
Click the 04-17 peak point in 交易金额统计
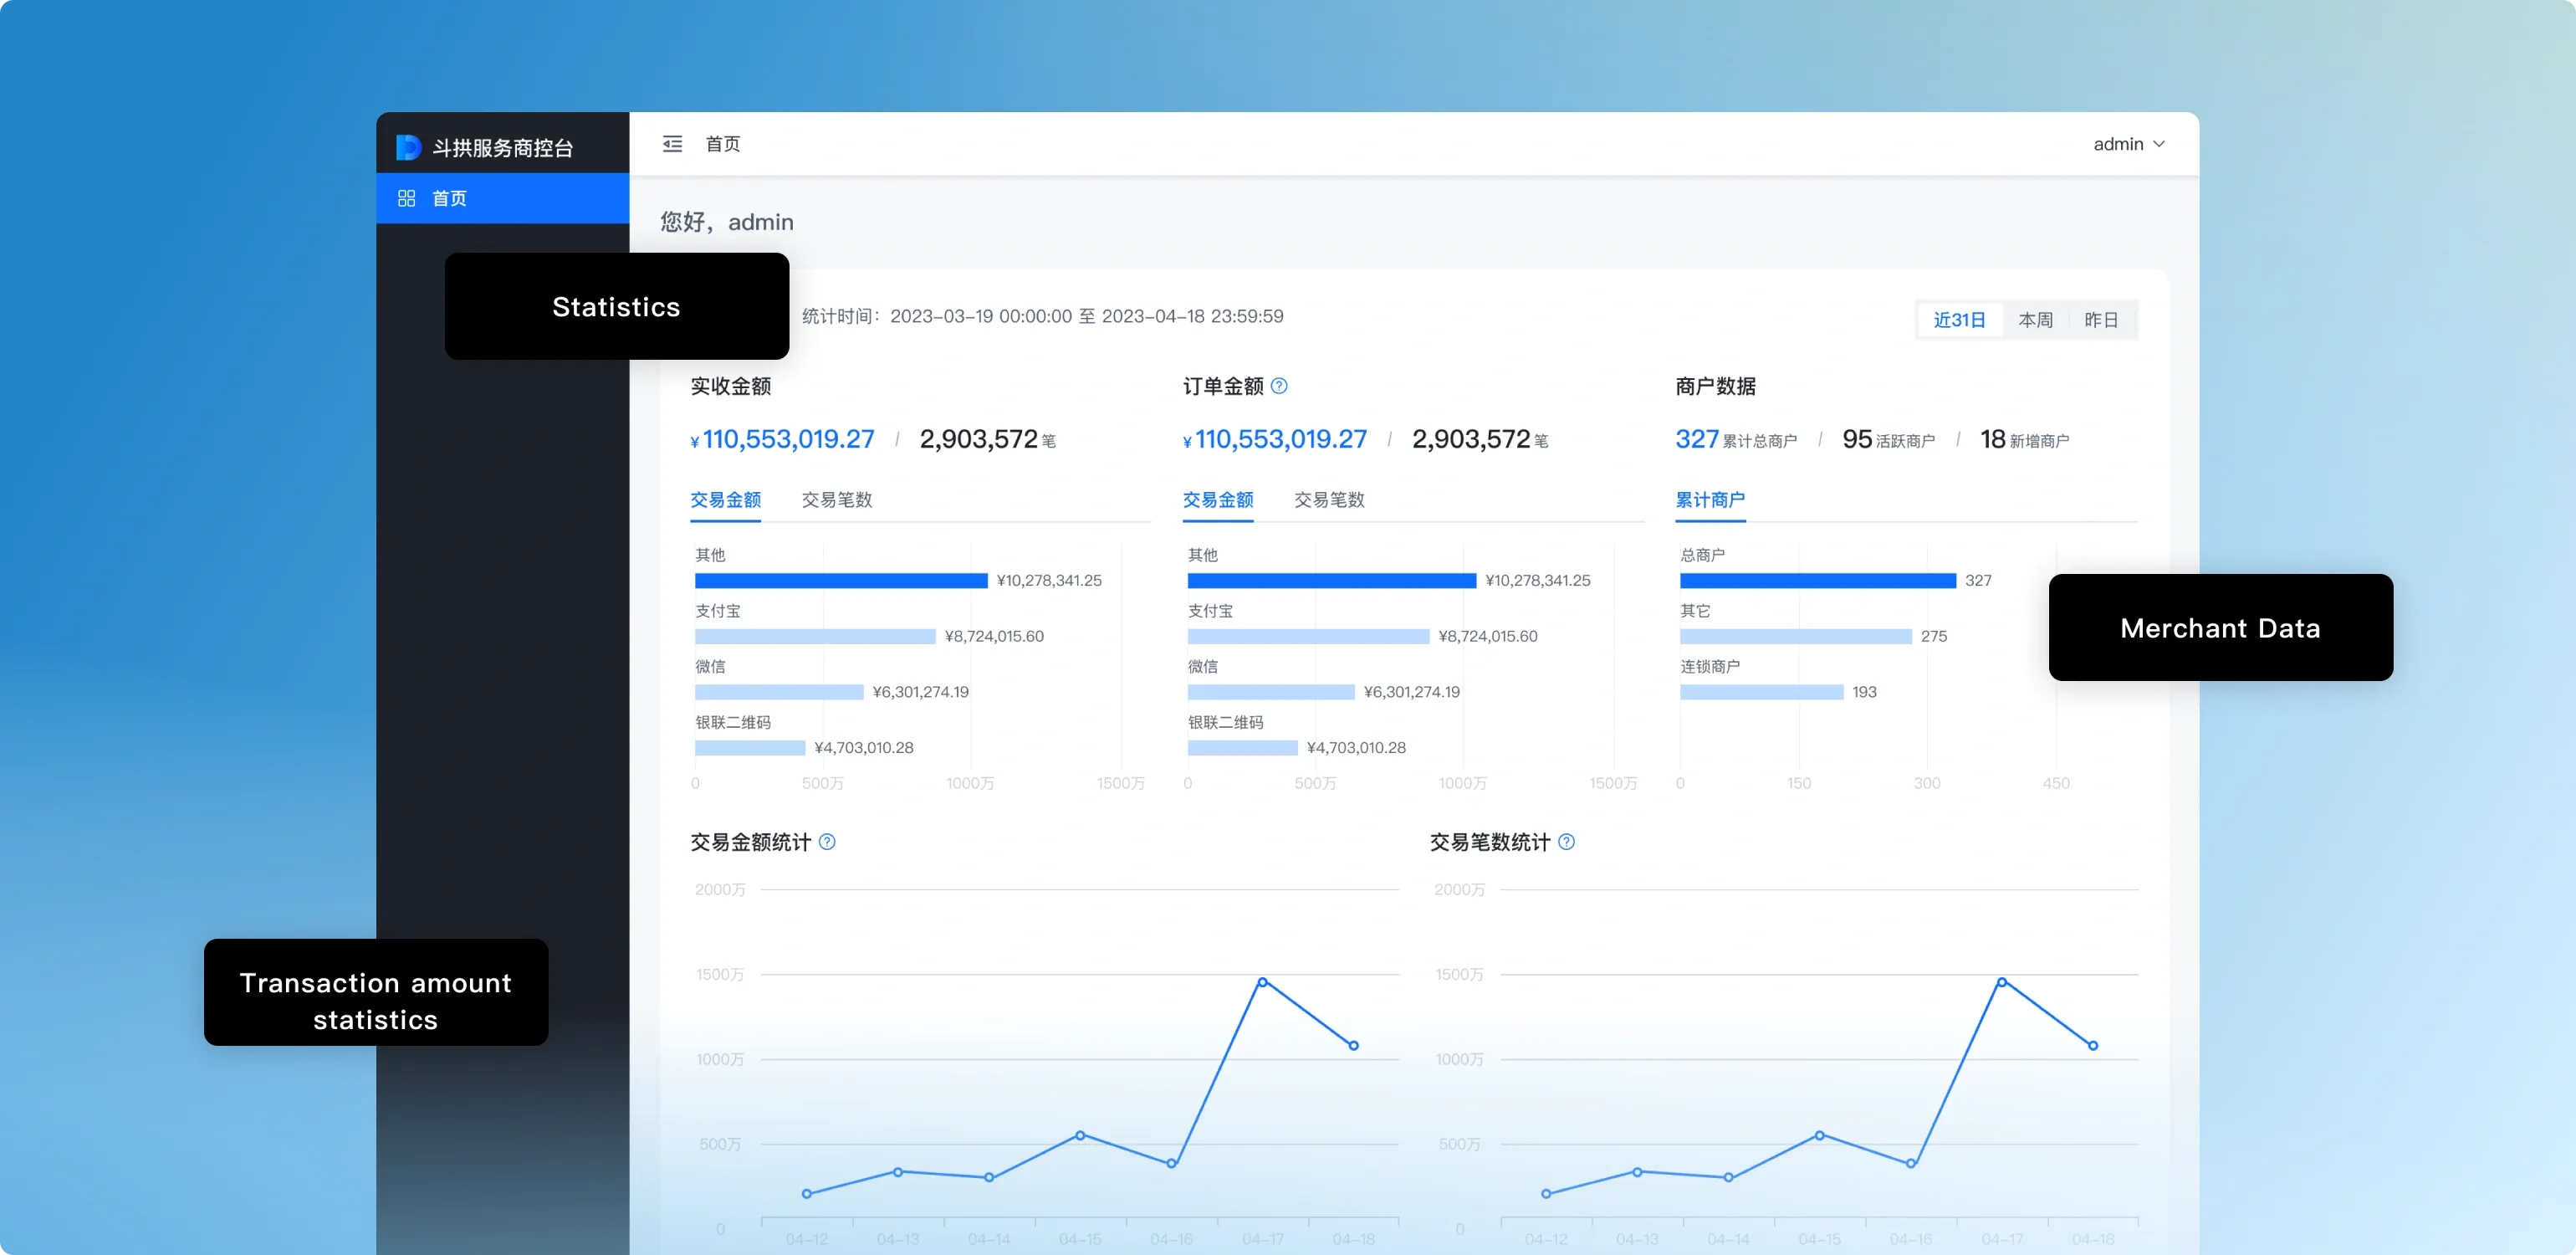coord(1262,982)
